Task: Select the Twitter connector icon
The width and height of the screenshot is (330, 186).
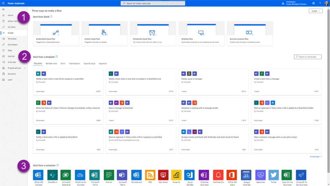Action: coord(273,175)
